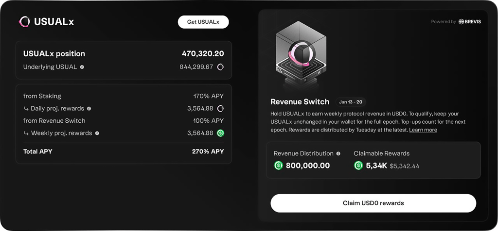The width and height of the screenshot is (498, 231).
Task: Show info for Daily proj. rewards
Action: click(x=89, y=109)
